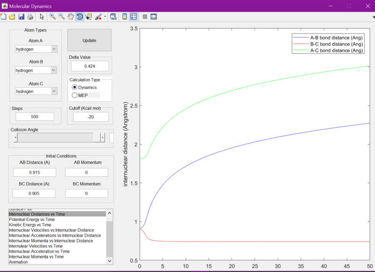This screenshot has height=272, width=375.
Task: Save the figure with the floppy disk icon
Action: 21,16
